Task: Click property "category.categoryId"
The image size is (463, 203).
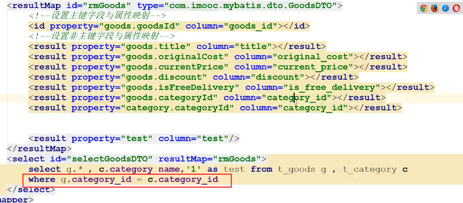Action: [153, 108]
